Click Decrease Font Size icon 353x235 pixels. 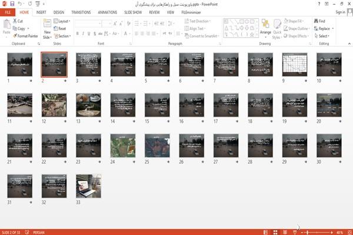121,24
